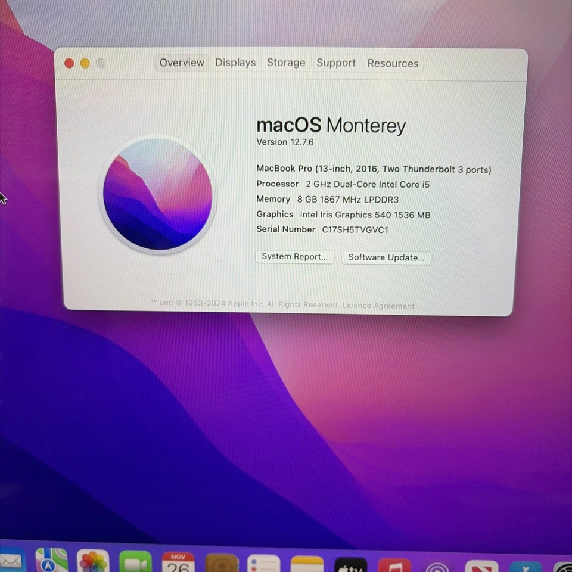Open the Contacts app icon
Viewport: 572px width, 572px height.
[x=220, y=563]
